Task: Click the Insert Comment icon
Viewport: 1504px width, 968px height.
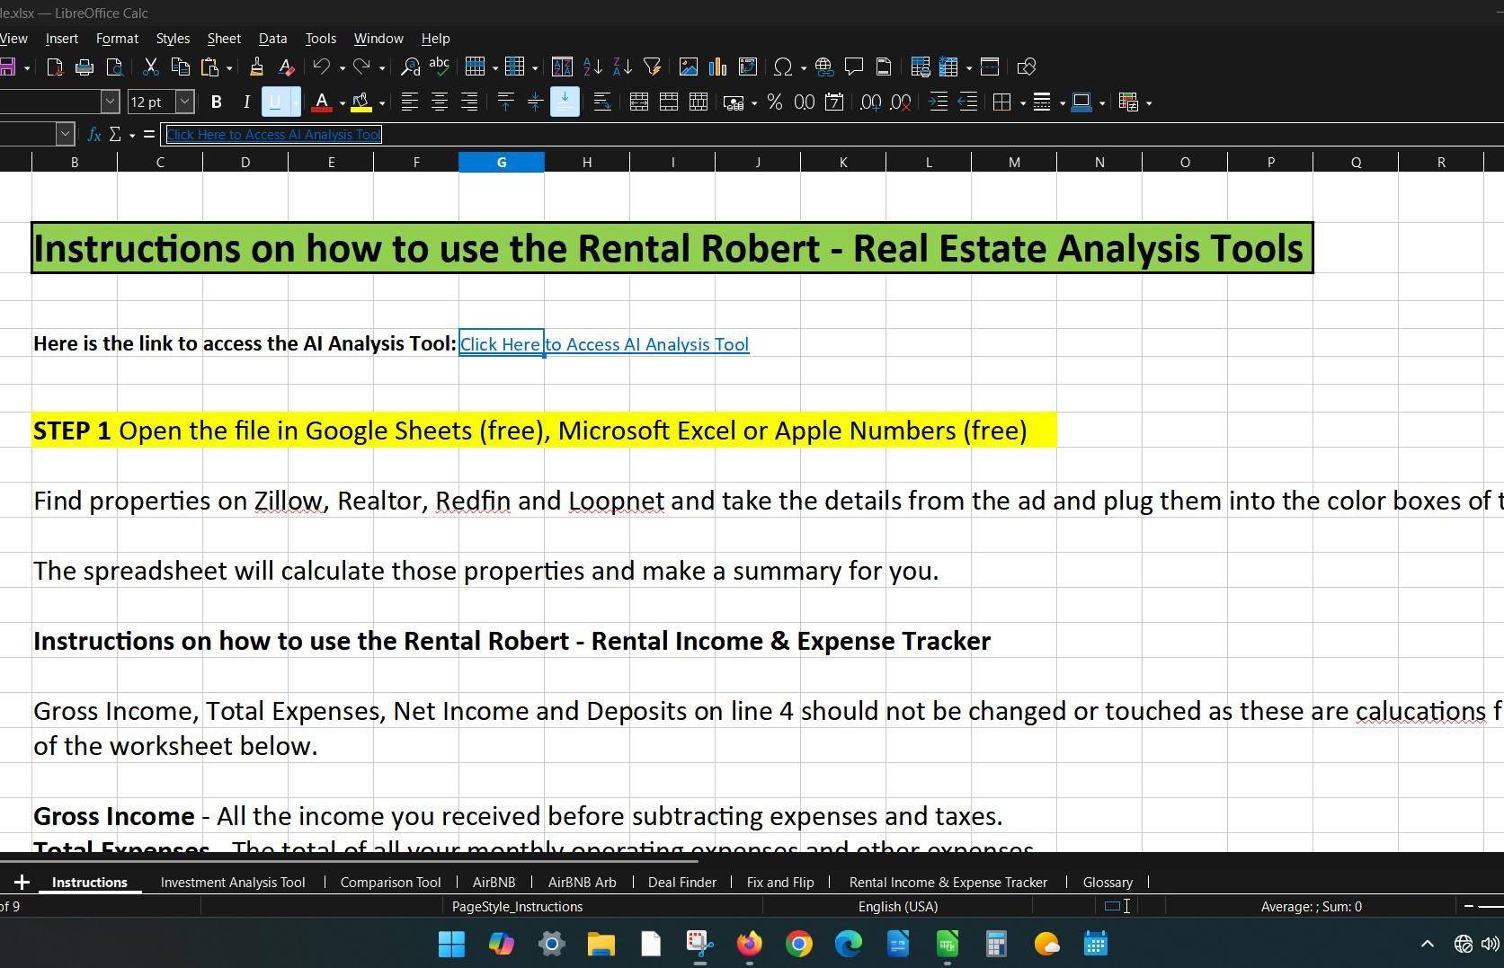Action: pos(853,67)
